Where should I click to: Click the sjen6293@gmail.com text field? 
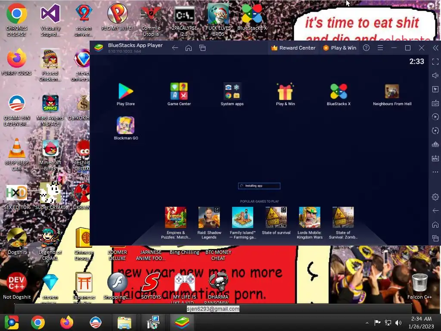[213, 309]
